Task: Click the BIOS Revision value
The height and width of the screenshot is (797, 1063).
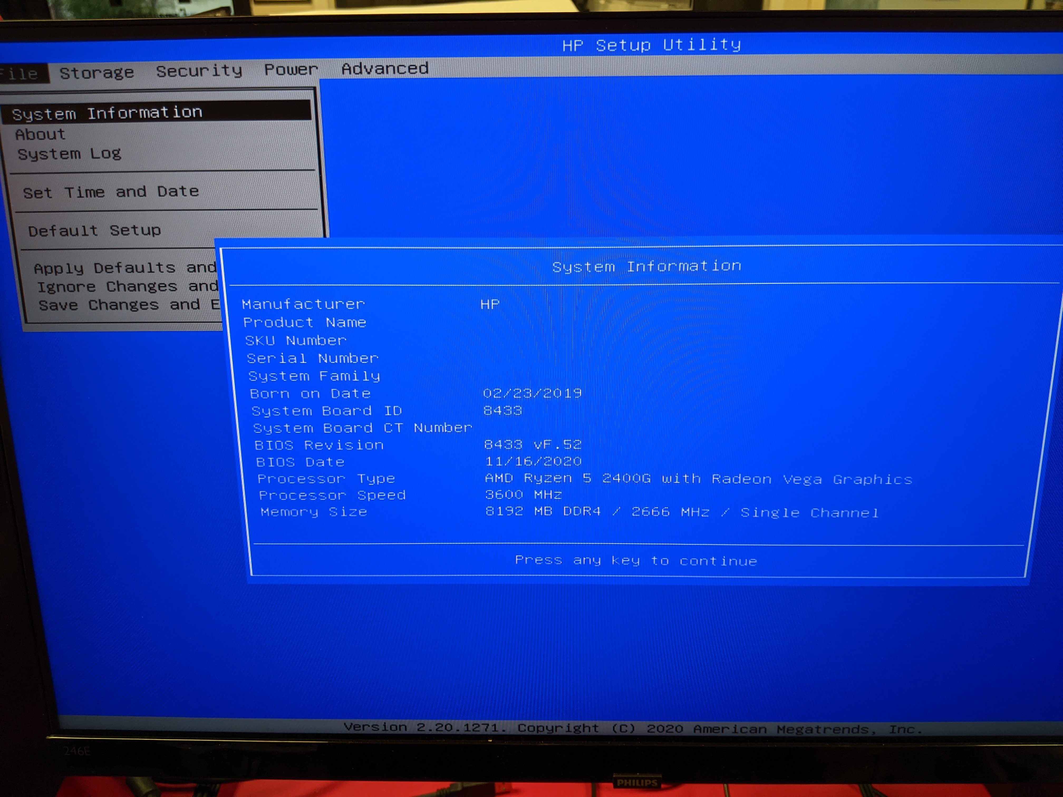Action: pos(533,445)
